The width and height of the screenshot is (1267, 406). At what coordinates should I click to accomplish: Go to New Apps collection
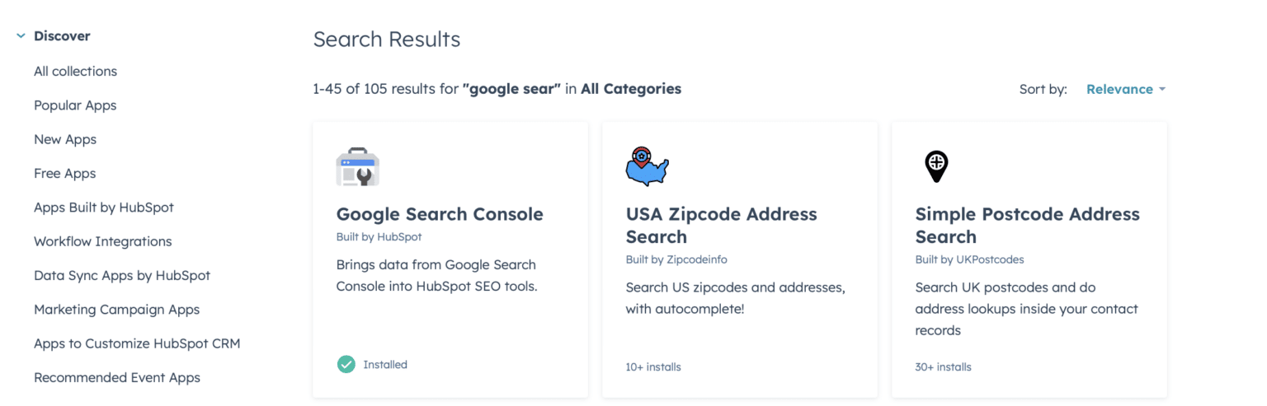tap(65, 139)
